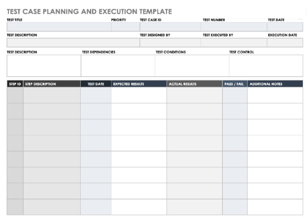Click the Pass / Fail column header
Screen dimensions: 308x218
click(x=235, y=84)
